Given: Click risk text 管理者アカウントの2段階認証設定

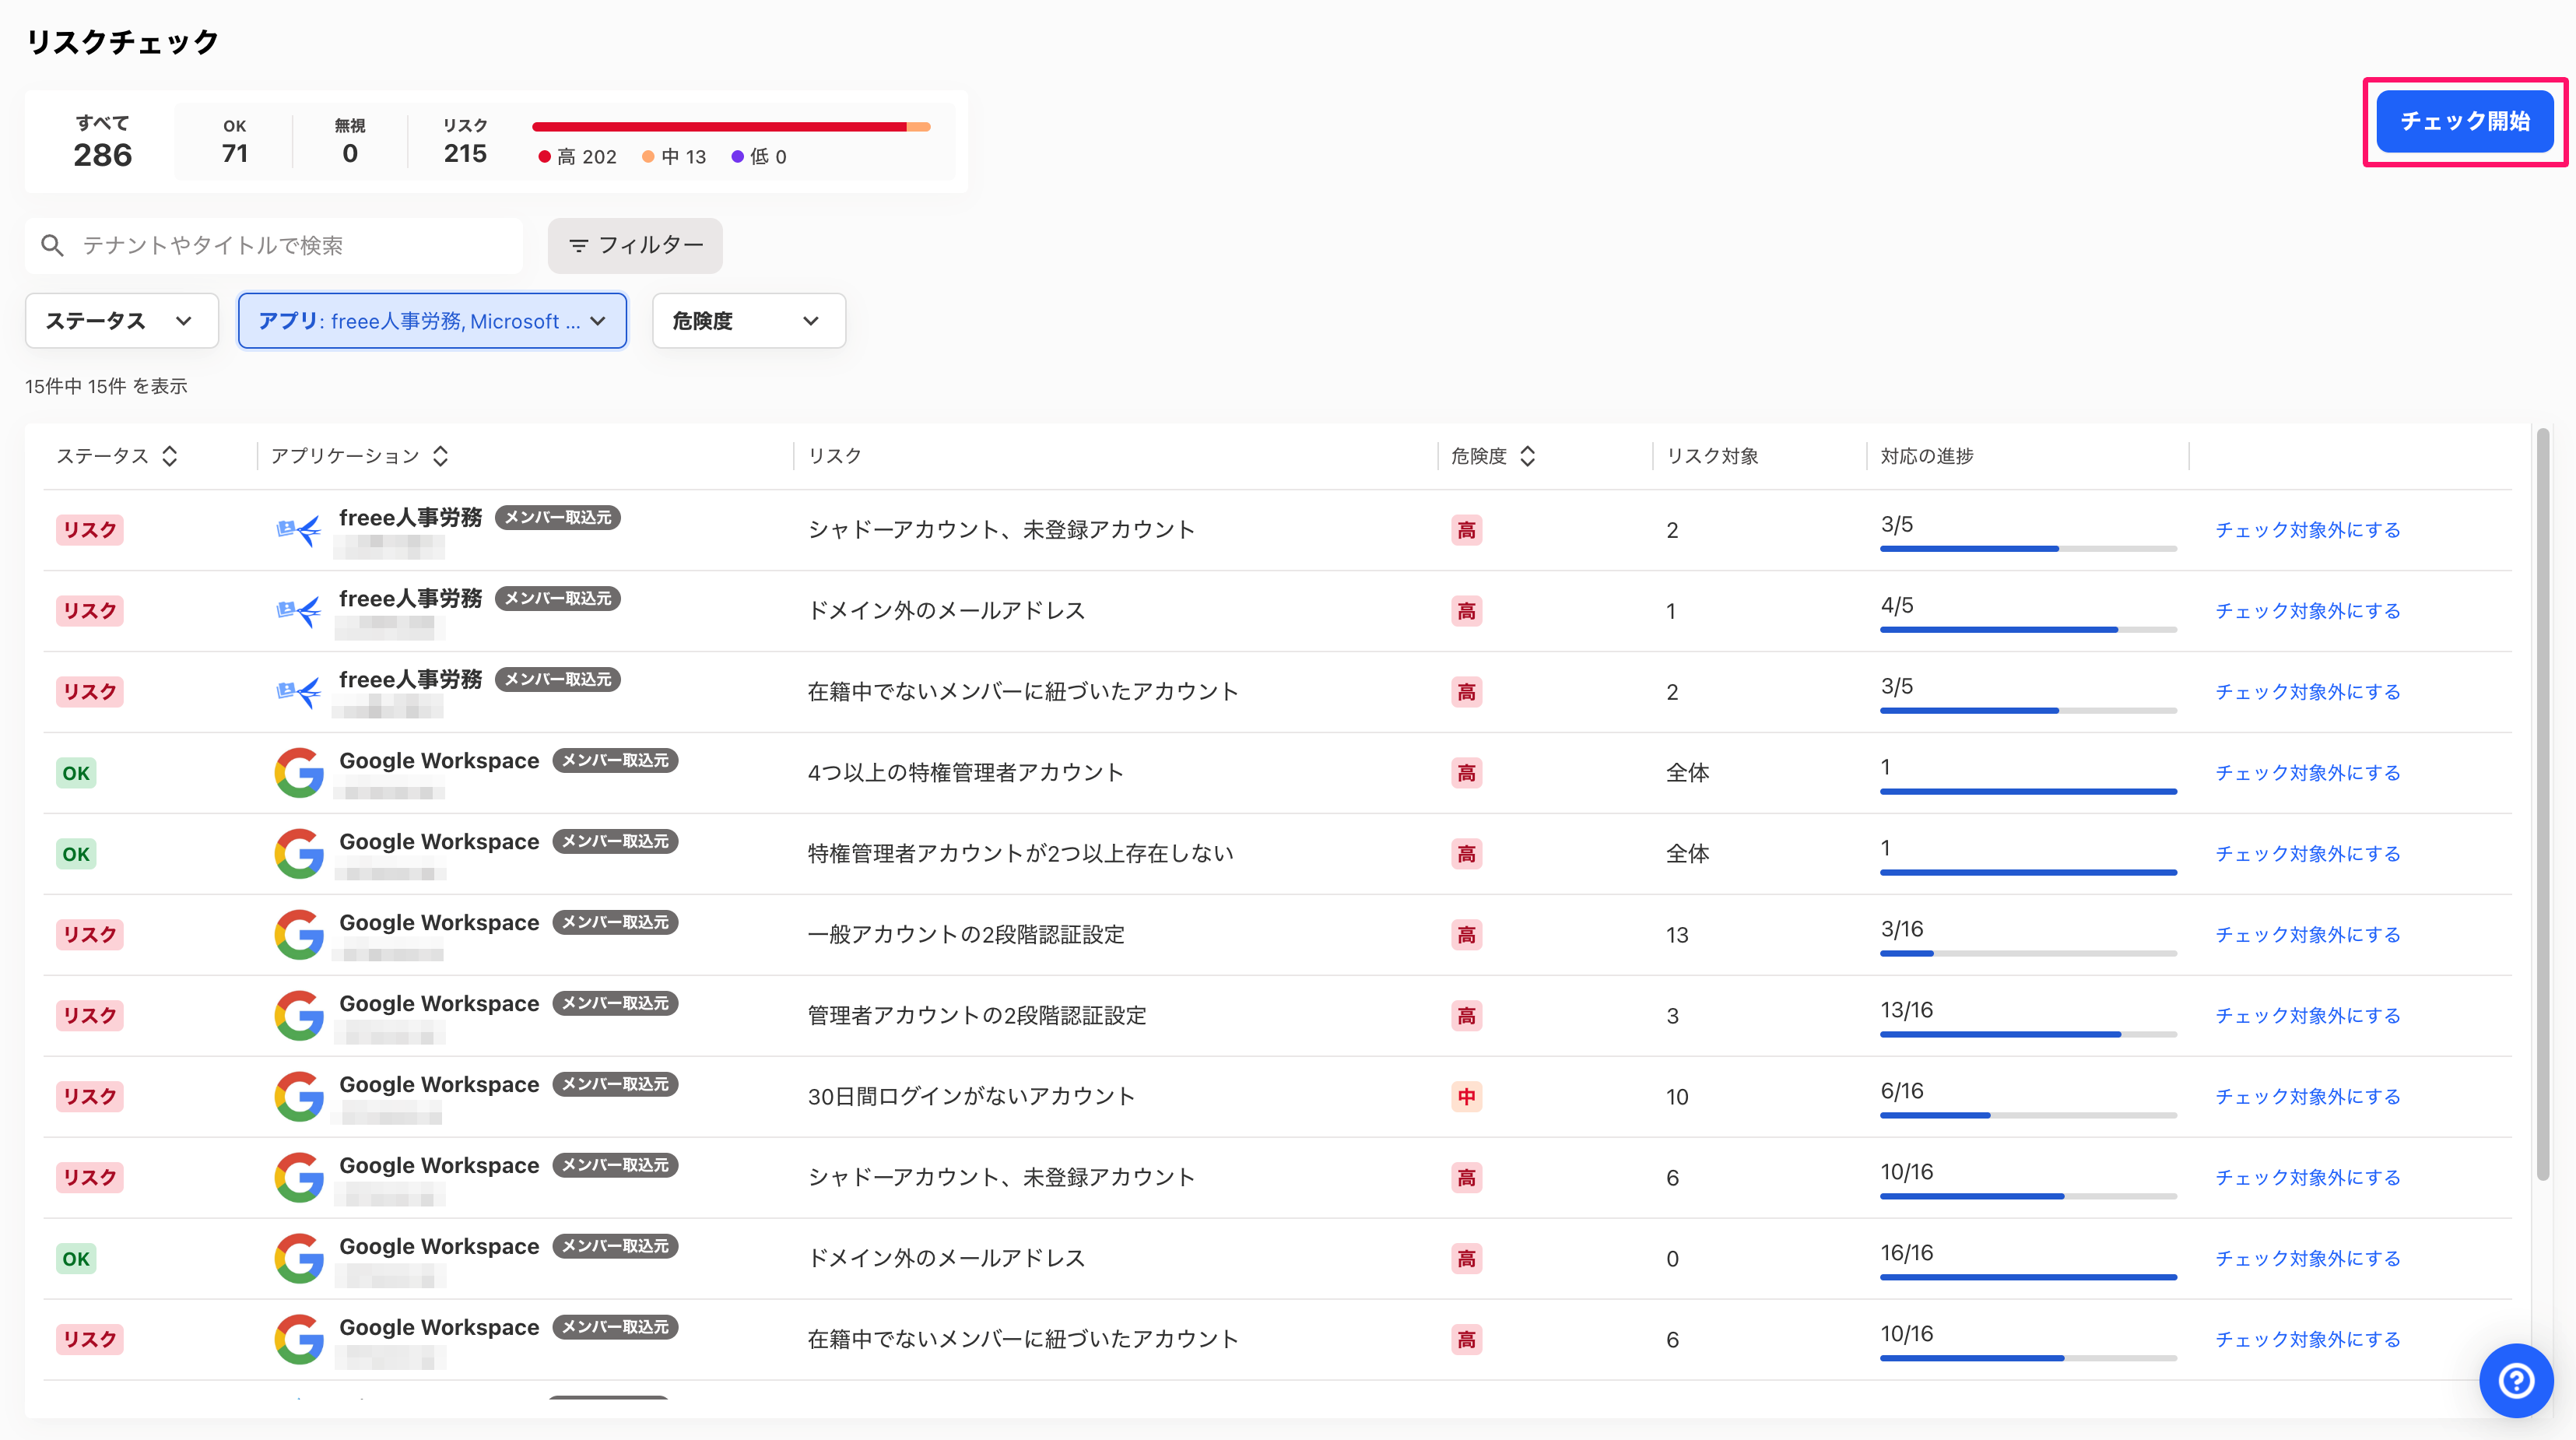Looking at the screenshot, I should 977,1016.
